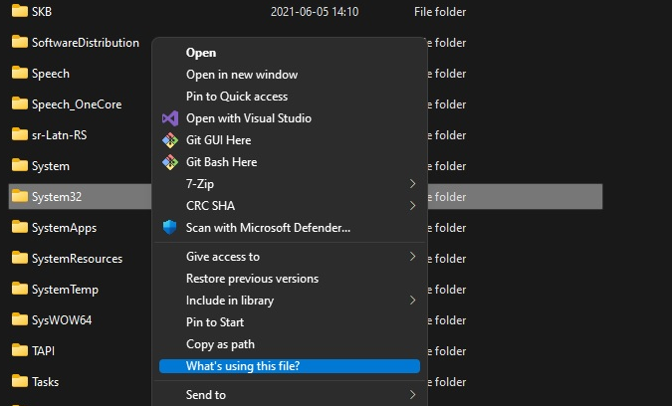Select the Tasks folder icon
This screenshot has width=672, height=406.
pos(20,381)
